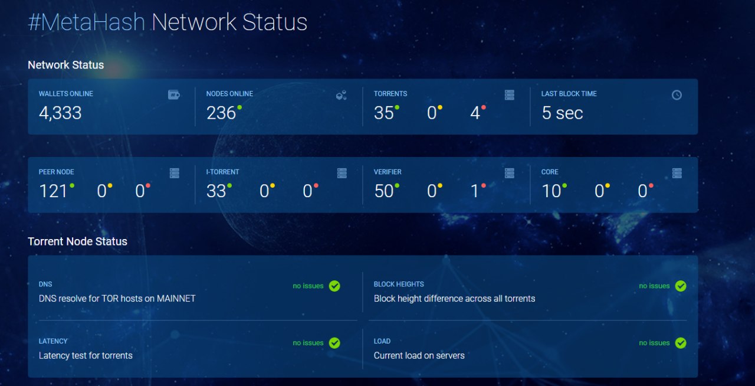
Task: Select the Wallets Online value 4,333
Action: click(60, 113)
